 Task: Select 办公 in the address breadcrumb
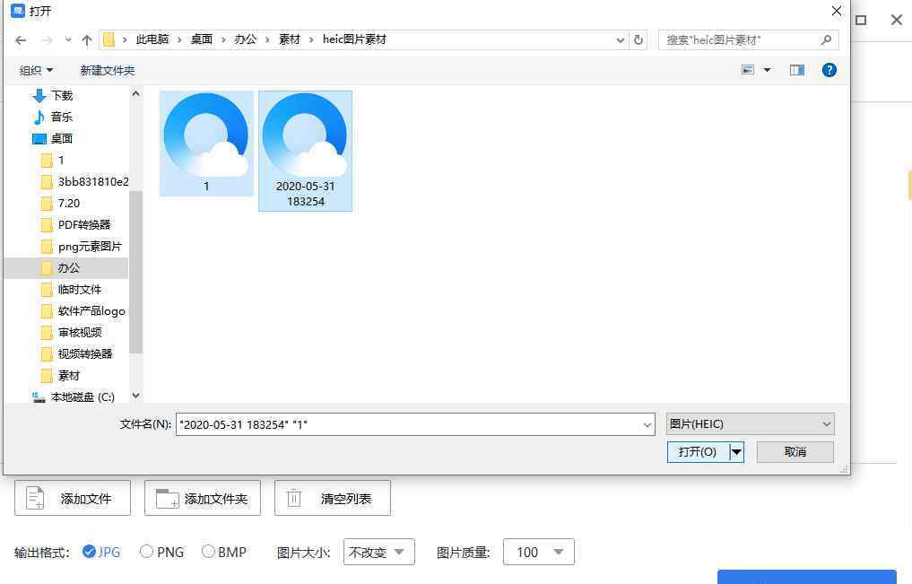pos(245,39)
